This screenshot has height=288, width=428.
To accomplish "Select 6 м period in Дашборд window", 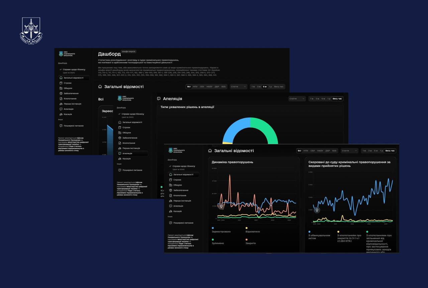I will point(265,87).
